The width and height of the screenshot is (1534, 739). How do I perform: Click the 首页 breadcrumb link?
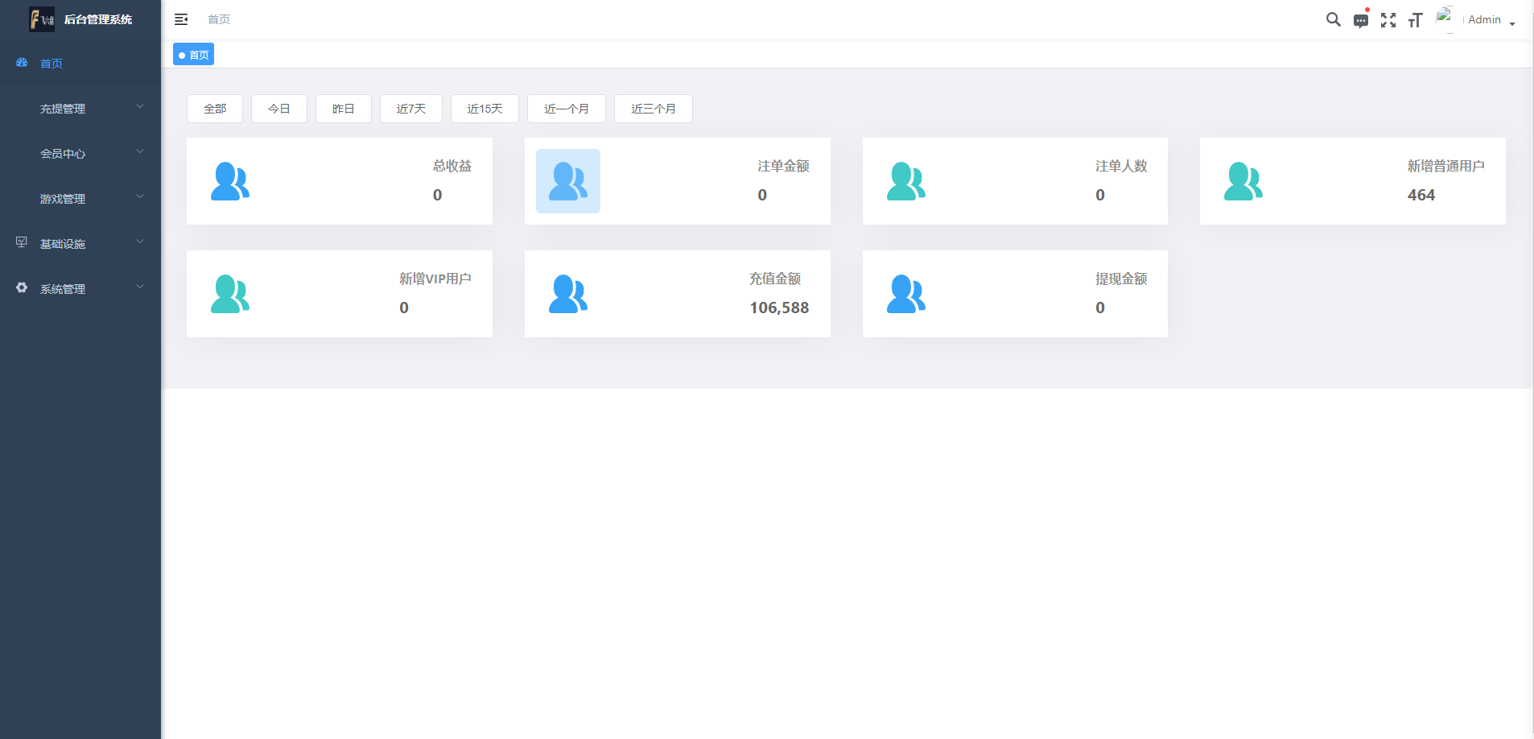(219, 19)
